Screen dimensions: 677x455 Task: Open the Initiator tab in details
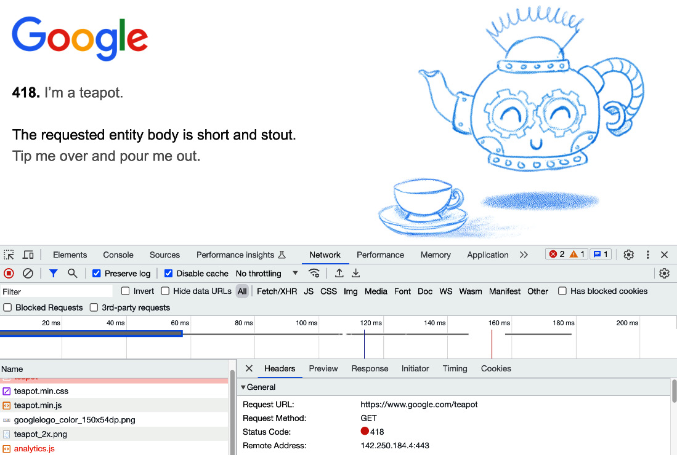415,368
